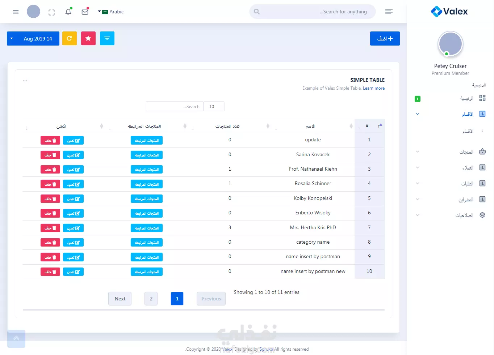494x355 pixels.
Task: Click the table Search input
Action: (175, 107)
